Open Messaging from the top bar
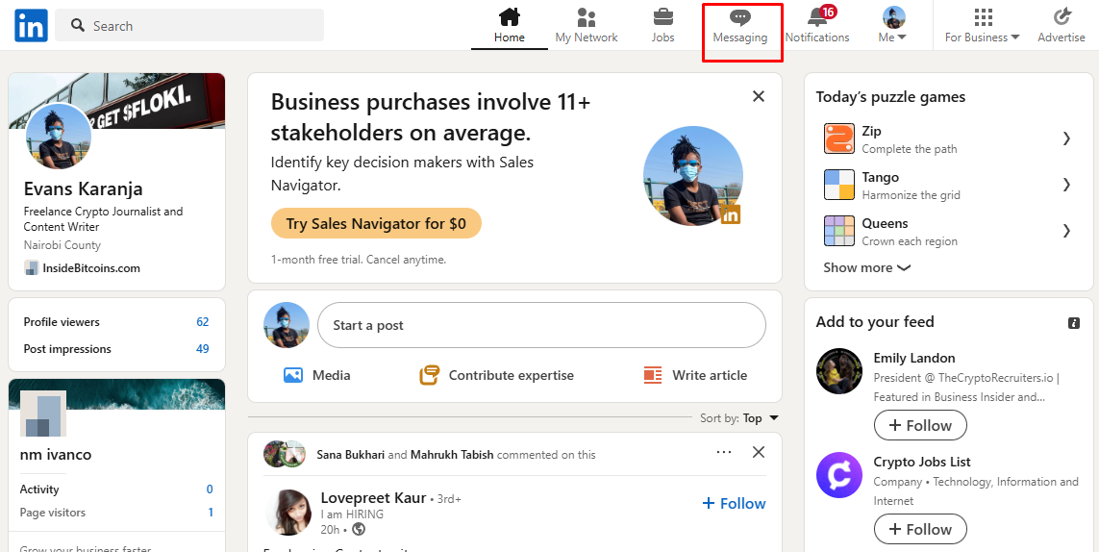This screenshot has width=1099, height=552. point(740,26)
